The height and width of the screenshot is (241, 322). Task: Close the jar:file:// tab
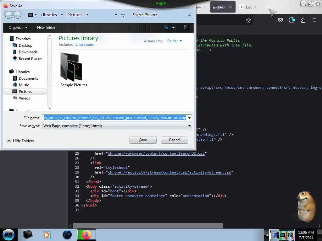point(230,7)
